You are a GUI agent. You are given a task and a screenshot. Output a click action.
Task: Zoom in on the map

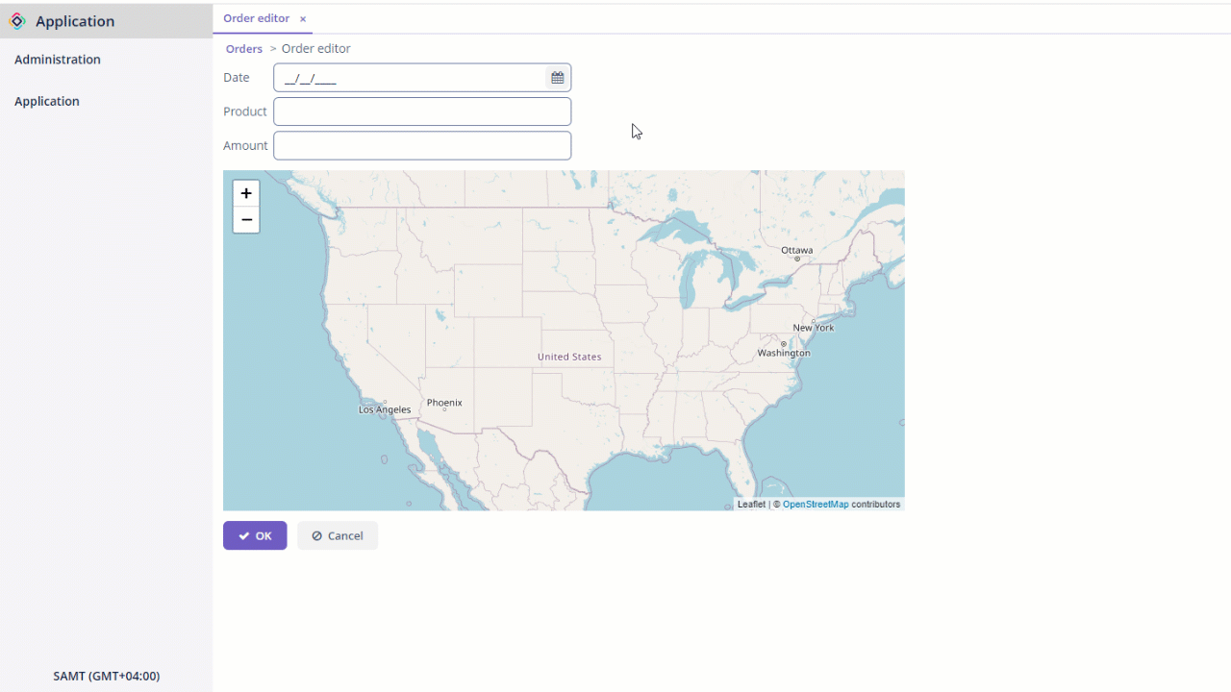(x=246, y=193)
